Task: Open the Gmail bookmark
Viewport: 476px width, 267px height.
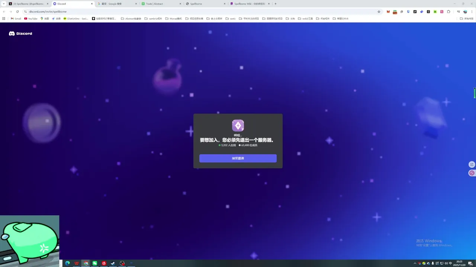Action: [x=16, y=19]
